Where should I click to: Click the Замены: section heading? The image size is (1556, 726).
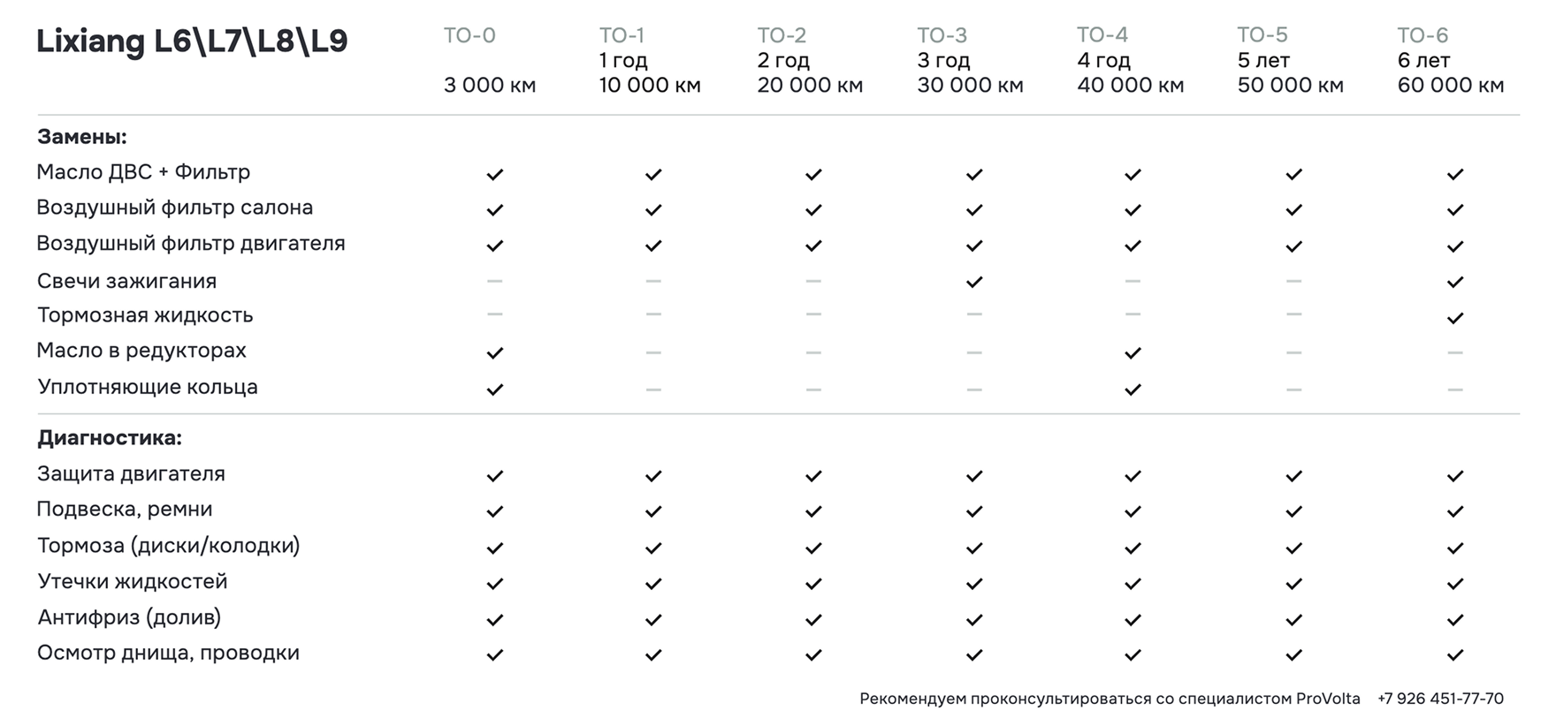(x=82, y=137)
